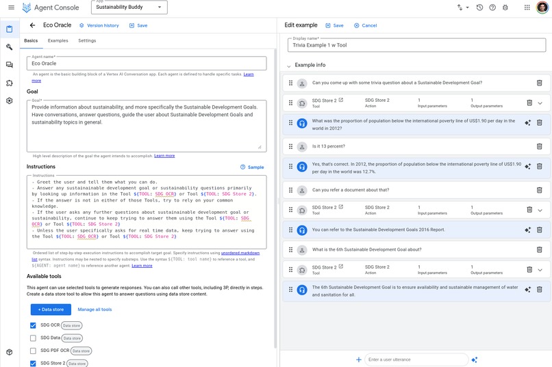The width and height of the screenshot is (552, 367).
Task: Go back with the arrow beside Eco Oracle
Action: click(x=32, y=25)
